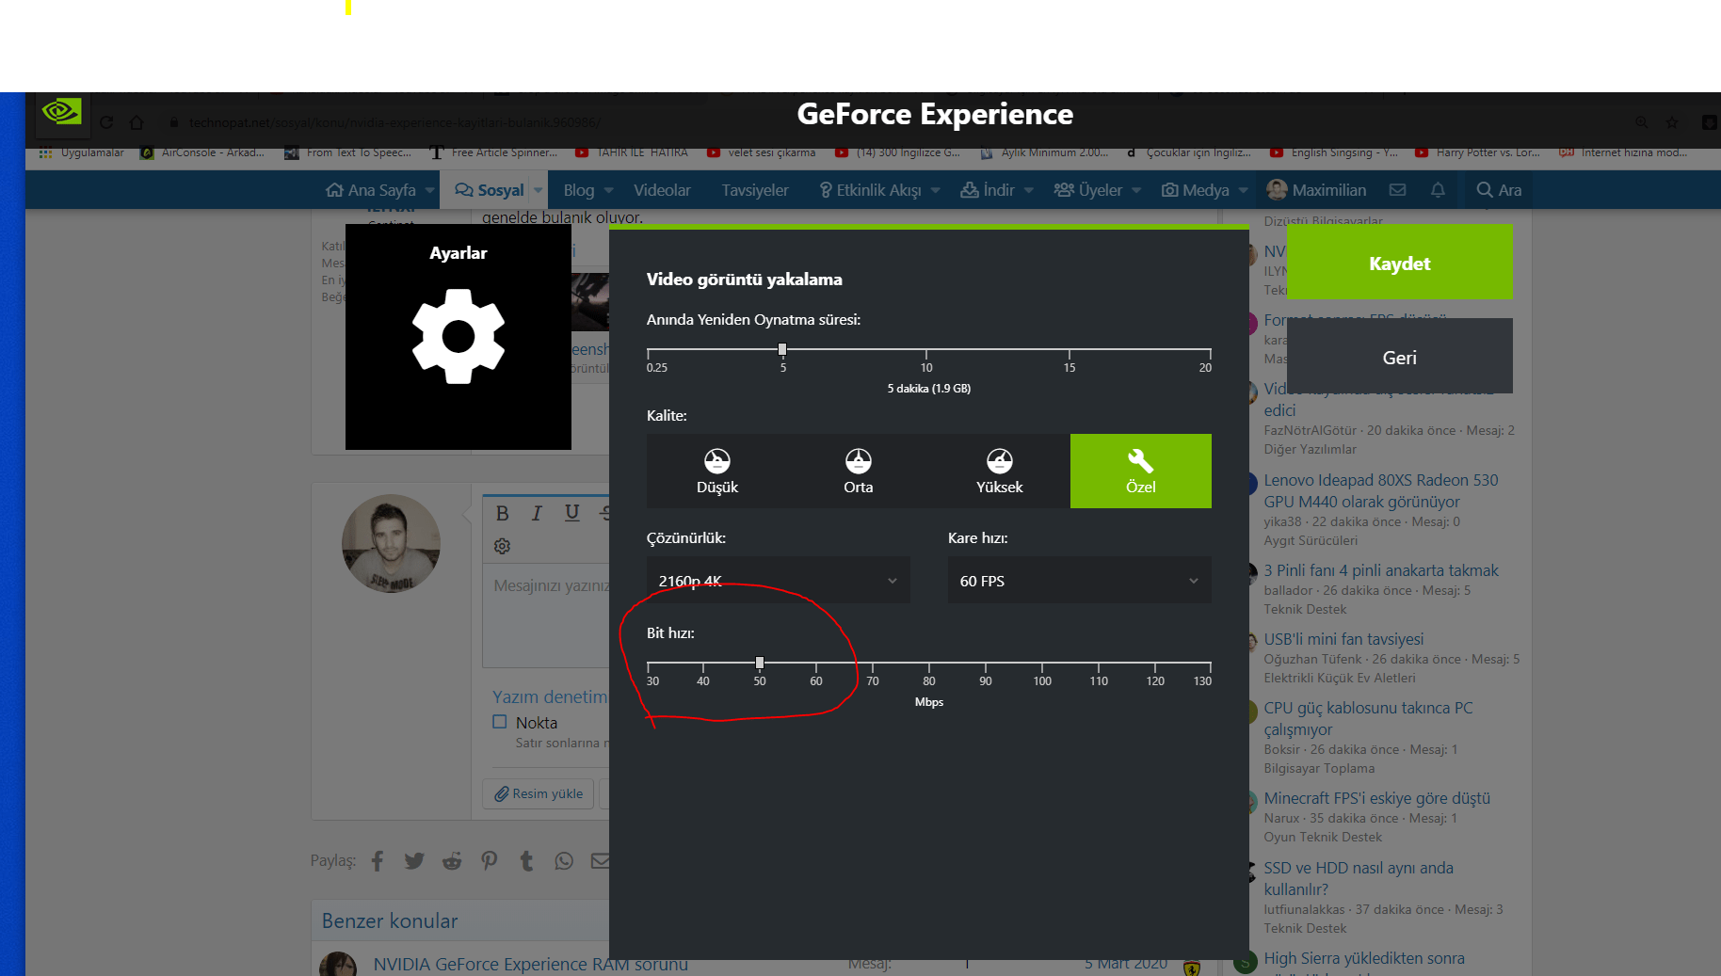Image resolution: width=1721 pixels, height=976 pixels.
Task: Apply underline formatting with the U icon
Action: [x=571, y=513]
